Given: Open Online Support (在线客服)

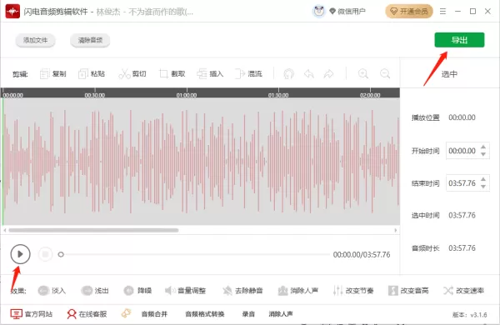Looking at the screenshot, I should pyautogui.click(x=87, y=314).
